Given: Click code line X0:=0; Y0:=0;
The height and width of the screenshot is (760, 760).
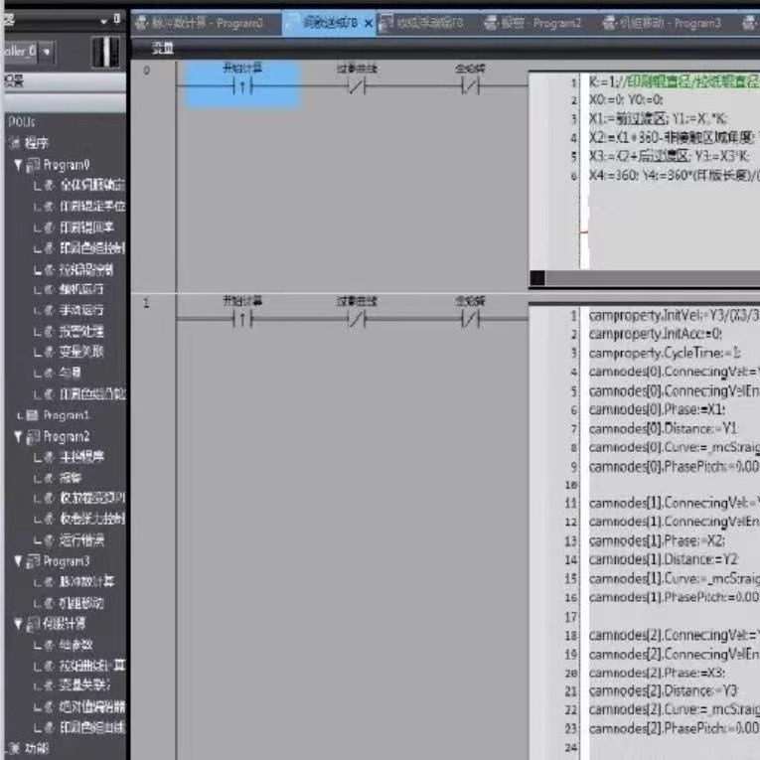Looking at the screenshot, I should click(626, 100).
